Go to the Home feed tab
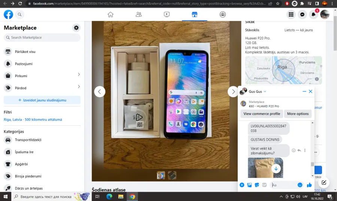Image resolution: width=337 pixels, height=201 pixels. click(x=110, y=15)
